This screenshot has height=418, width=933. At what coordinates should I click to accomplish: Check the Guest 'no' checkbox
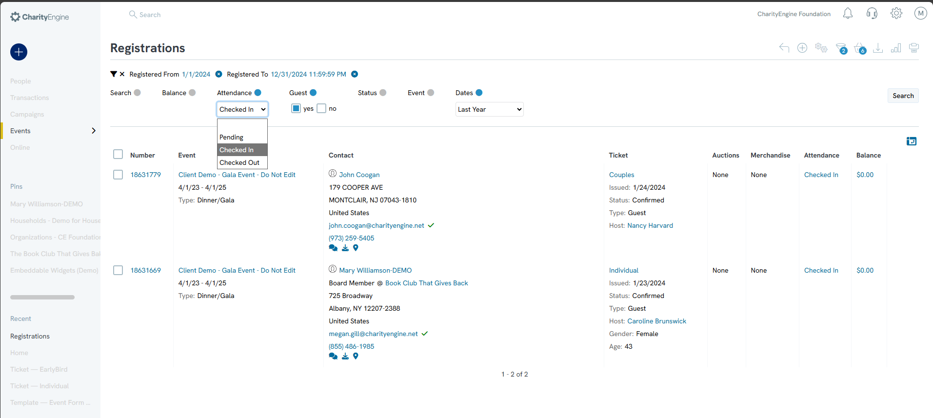tap(321, 108)
